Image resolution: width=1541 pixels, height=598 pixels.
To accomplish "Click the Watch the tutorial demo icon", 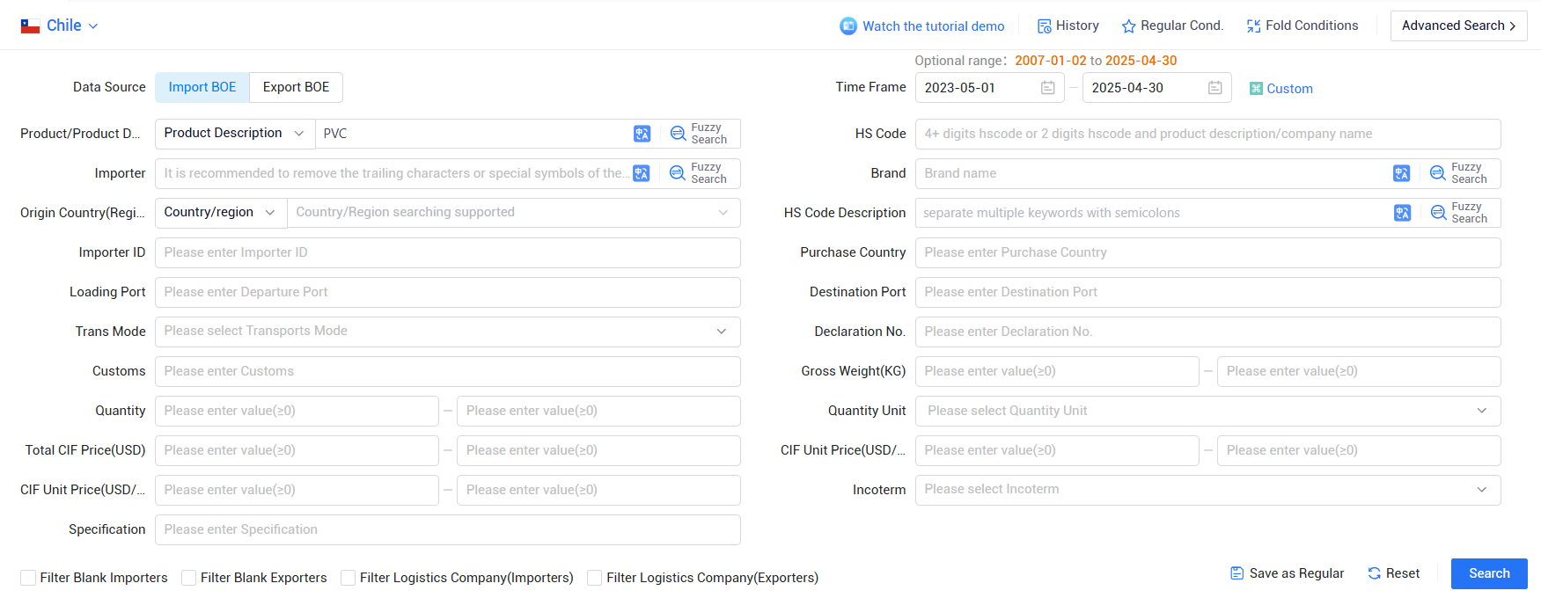I will click(848, 26).
